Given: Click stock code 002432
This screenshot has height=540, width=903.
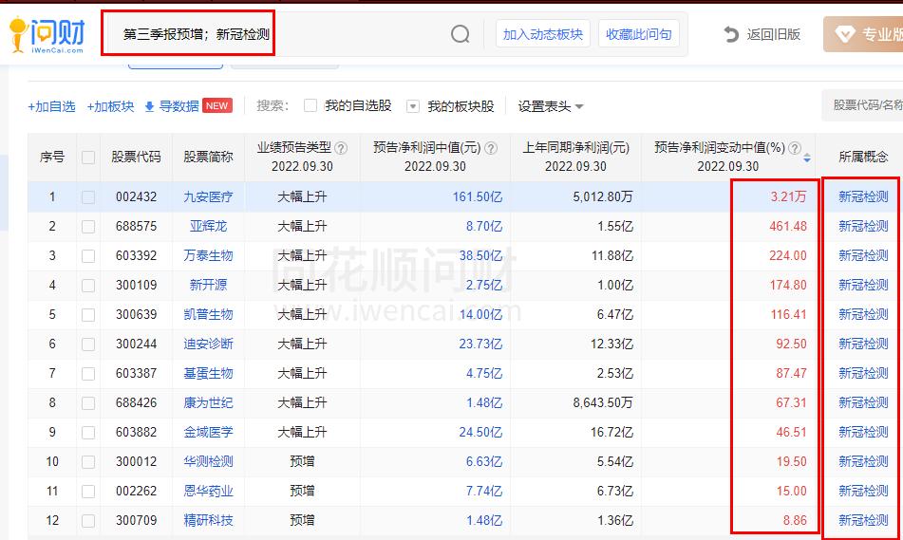Looking at the screenshot, I should tap(136, 196).
